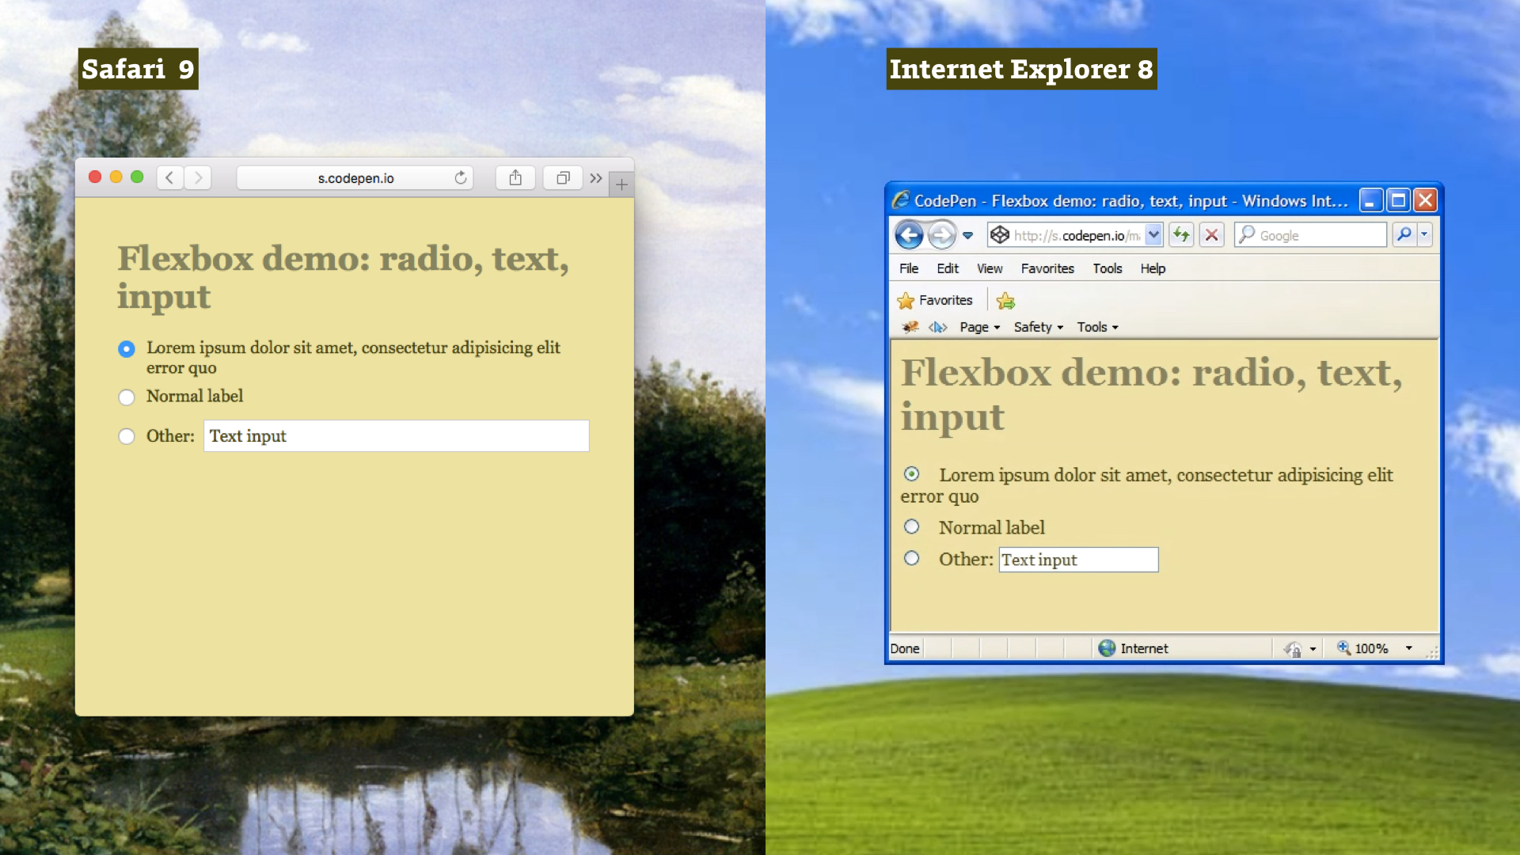Screen dimensions: 1520x855
Task: Open Tools dropdown in IE command bar
Action: (x=1097, y=327)
